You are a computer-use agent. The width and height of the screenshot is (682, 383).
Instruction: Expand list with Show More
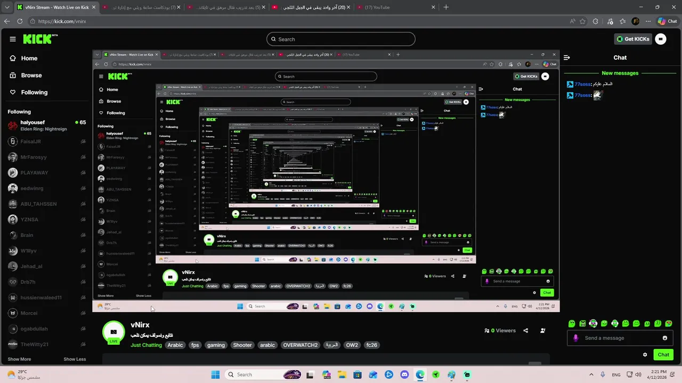coord(19,359)
